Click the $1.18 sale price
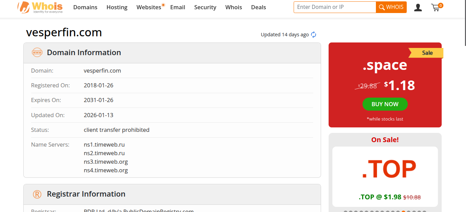466x212 pixels. (x=400, y=86)
